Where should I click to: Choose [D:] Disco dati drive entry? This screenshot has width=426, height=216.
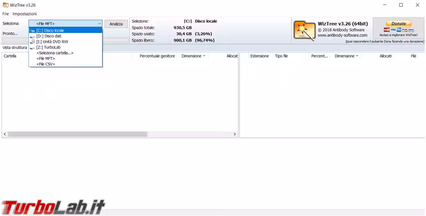point(66,36)
